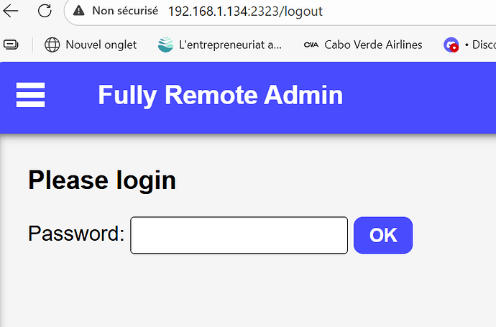
Task: Click the Cabo Verde Airlines CVA favicon
Action: (x=311, y=45)
